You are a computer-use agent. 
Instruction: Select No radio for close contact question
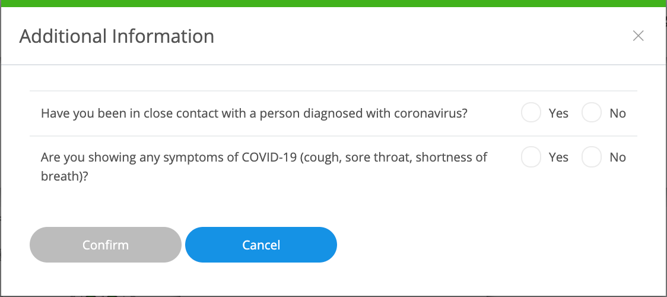tap(592, 113)
